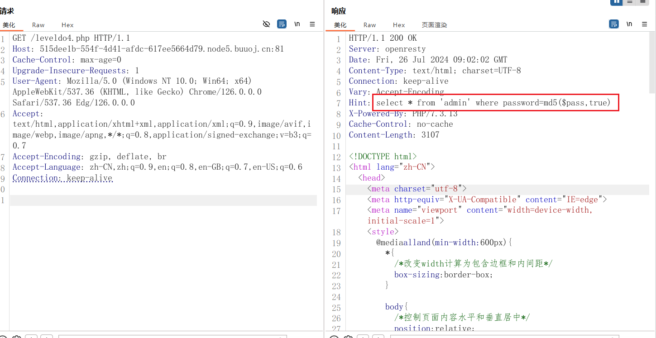Select the 美化 tab in the request panel

pyautogui.click(x=9, y=25)
